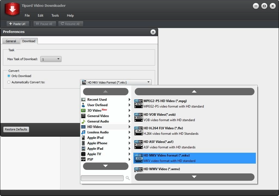Select the Apple iPad category label
Viewport: 279px width, 196px height.
pos(95,149)
